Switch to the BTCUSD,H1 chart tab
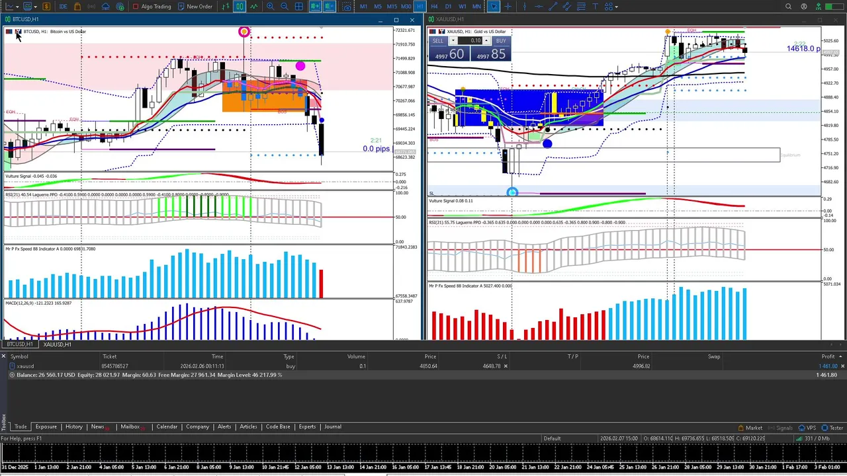The width and height of the screenshot is (847, 476). [x=20, y=344]
